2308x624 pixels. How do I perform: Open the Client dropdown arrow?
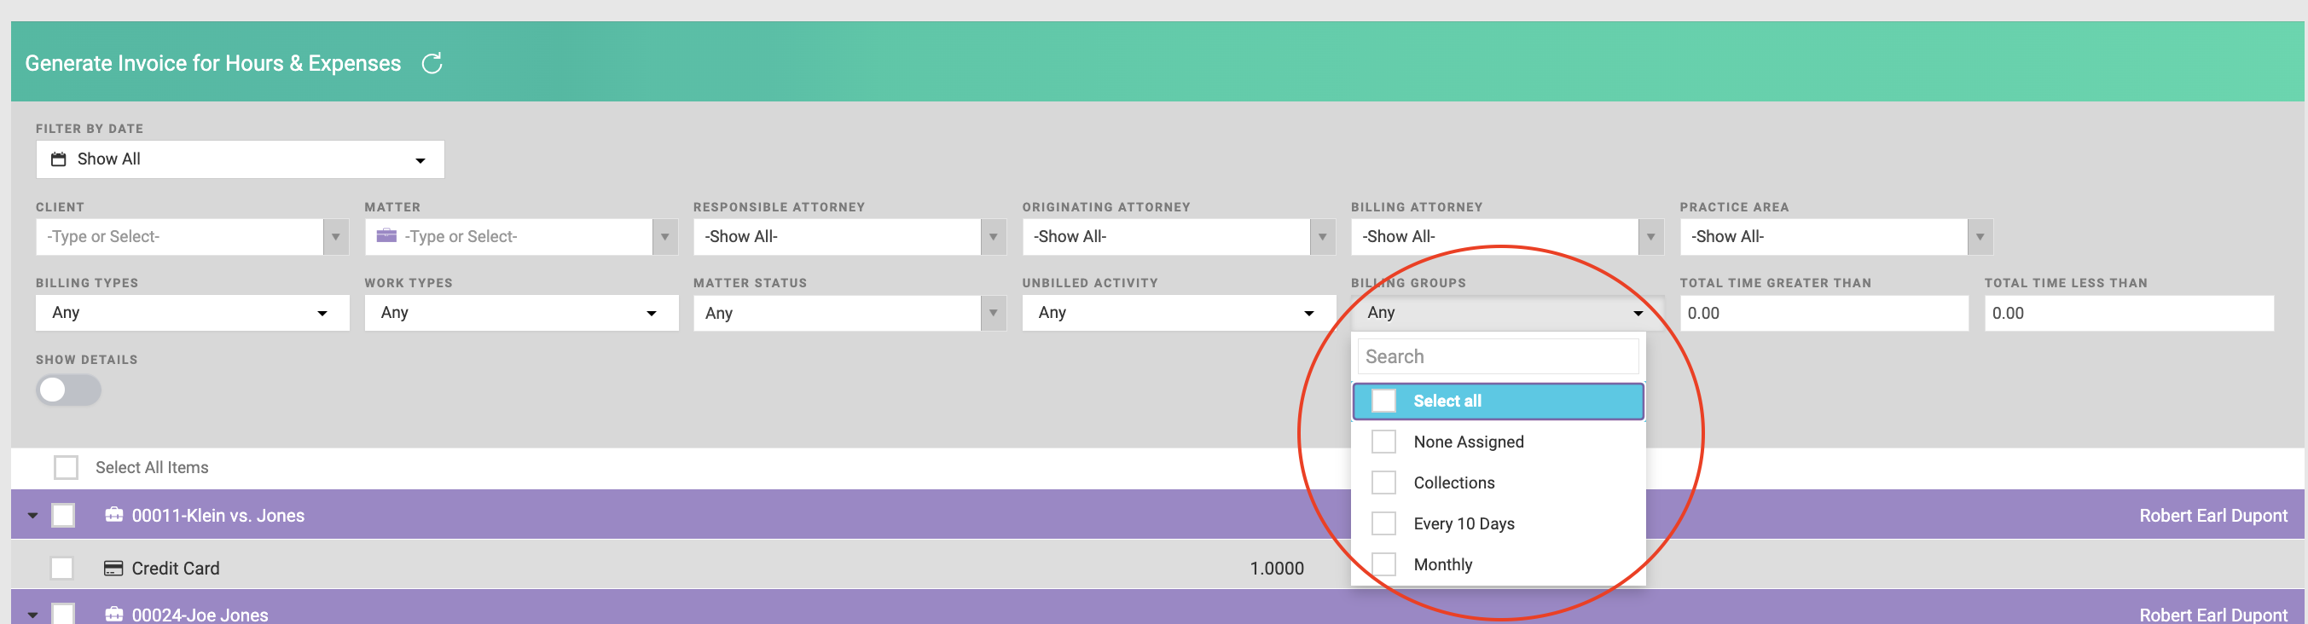coord(336,237)
